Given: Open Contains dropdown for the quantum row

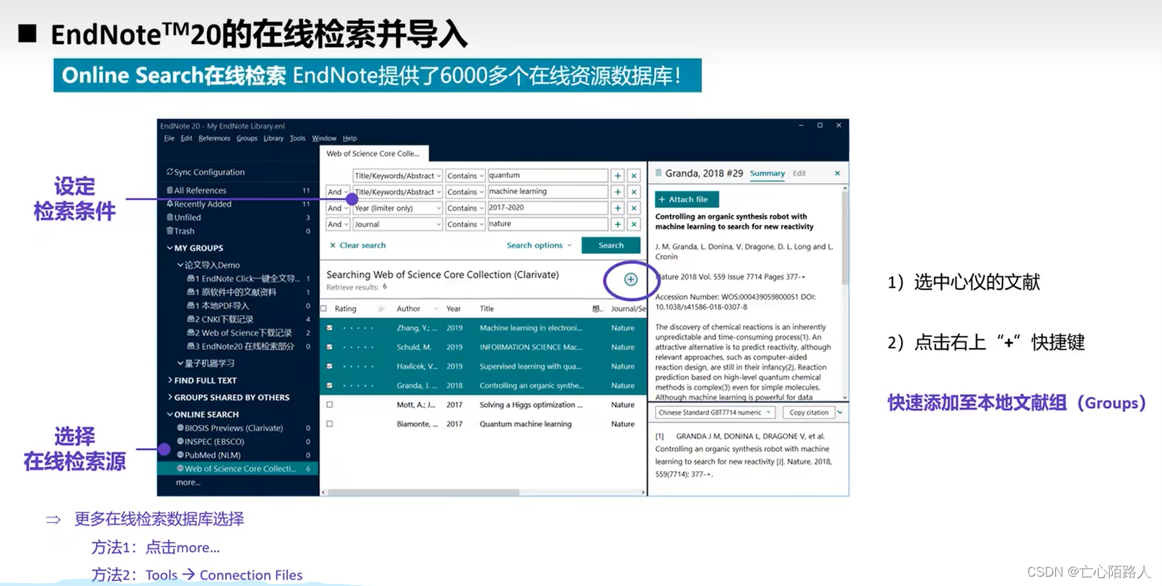Looking at the screenshot, I should [x=465, y=175].
